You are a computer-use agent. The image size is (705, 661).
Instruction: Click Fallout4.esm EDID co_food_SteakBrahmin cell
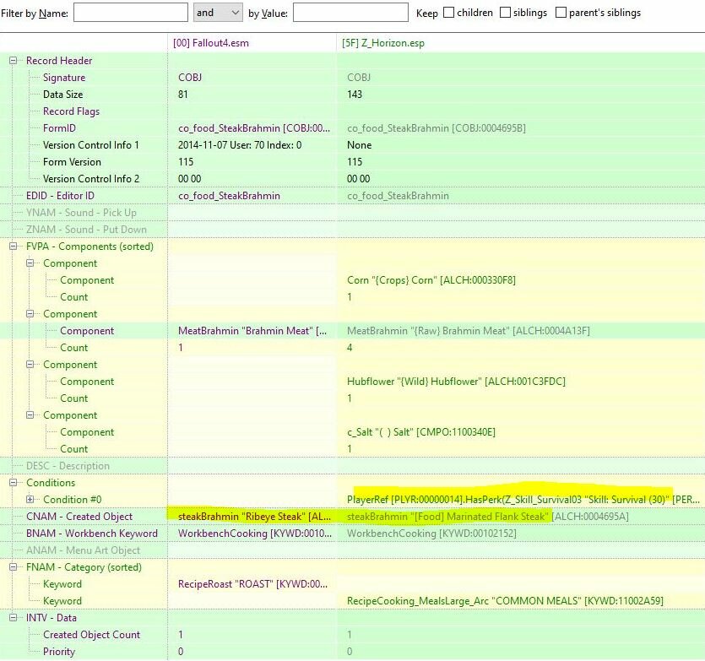click(229, 196)
